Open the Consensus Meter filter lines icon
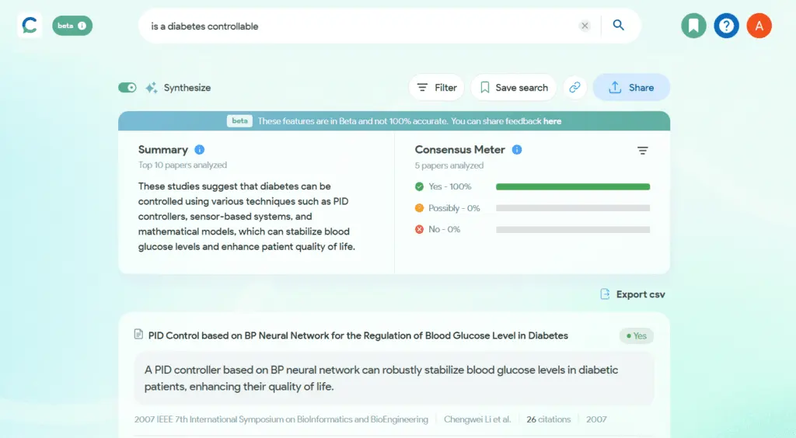 (x=643, y=151)
